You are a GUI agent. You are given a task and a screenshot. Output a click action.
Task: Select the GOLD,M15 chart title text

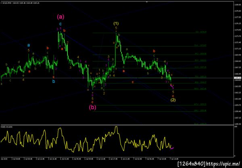point(7,3)
